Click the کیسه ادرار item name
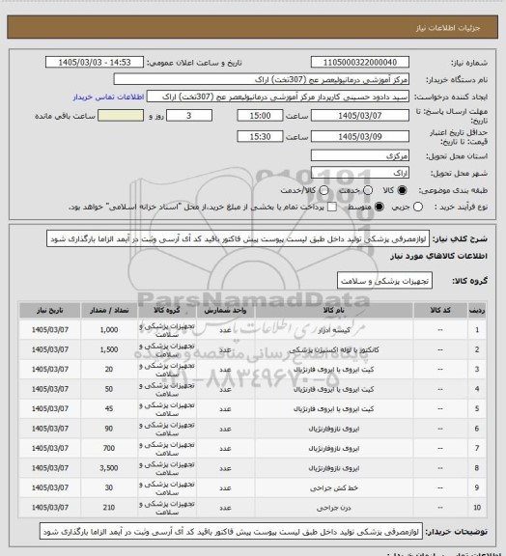This screenshot has height=556, width=506. tap(333, 330)
